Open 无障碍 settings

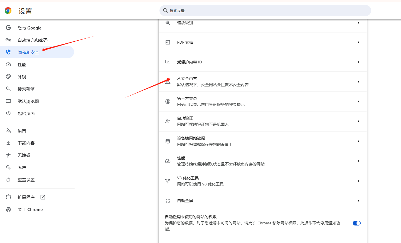point(37,155)
